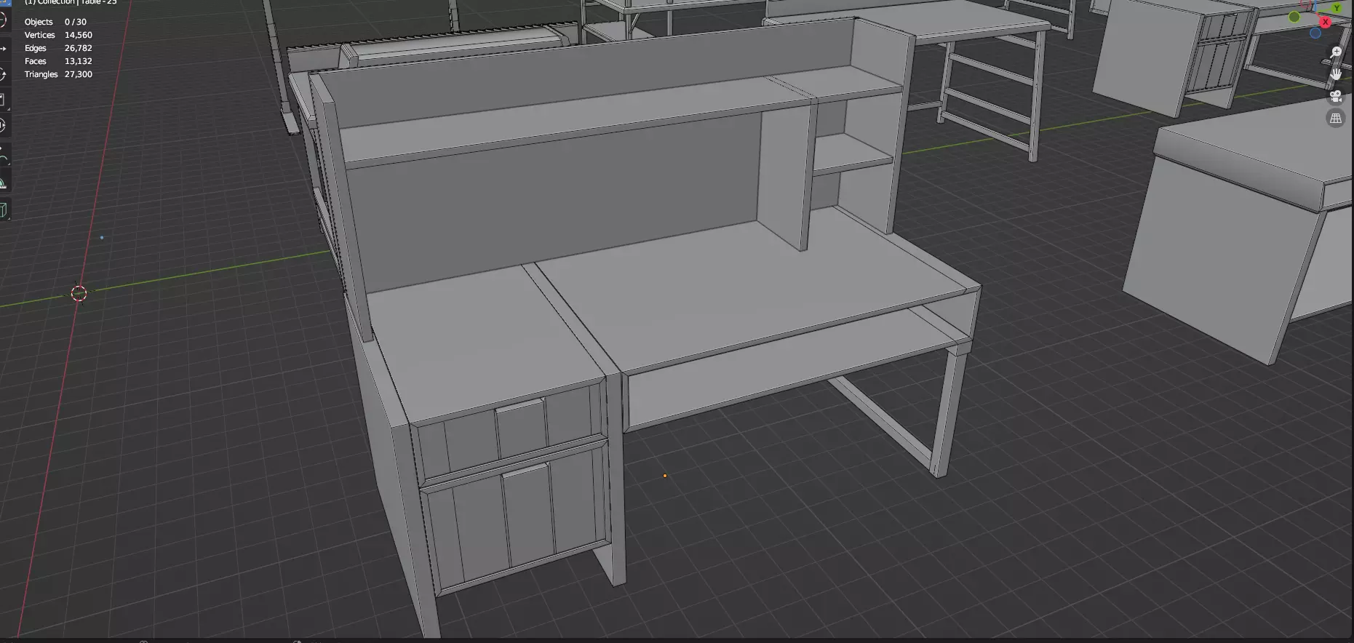Toggle camera view with camera icon
This screenshot has width=1354, height=643.
click(1336, 96)
